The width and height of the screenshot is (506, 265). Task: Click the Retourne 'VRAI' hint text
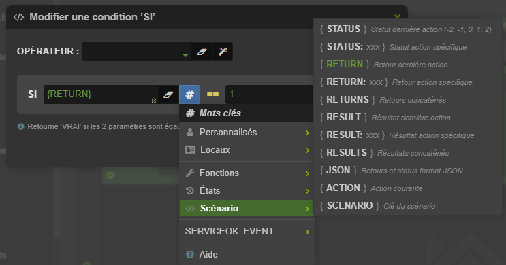(x=104, y=126)
